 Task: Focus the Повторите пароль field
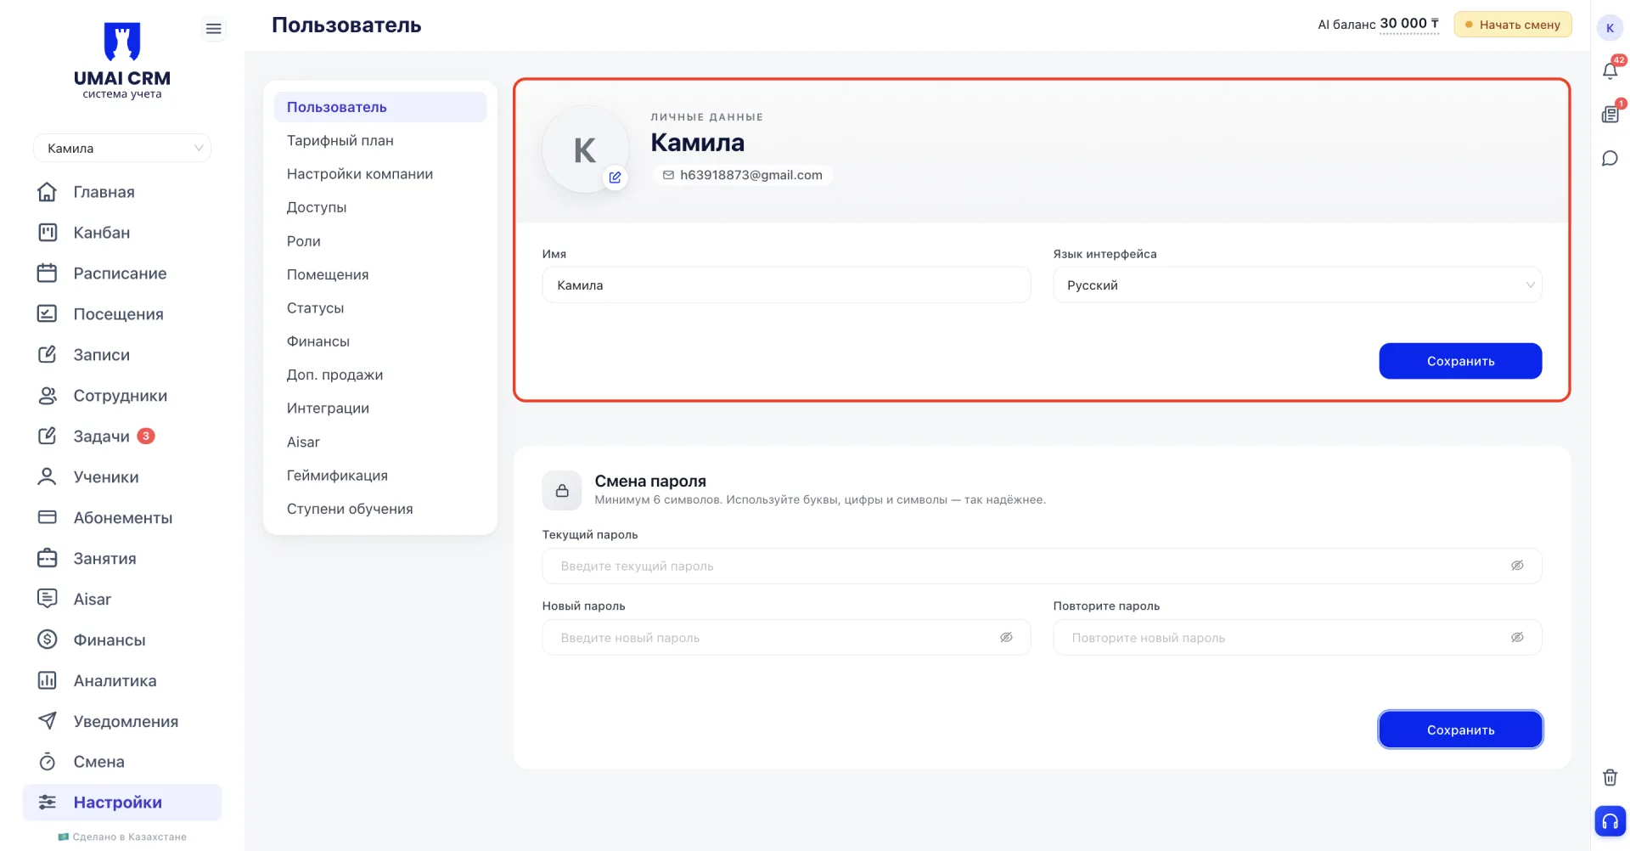point(1297,637)
